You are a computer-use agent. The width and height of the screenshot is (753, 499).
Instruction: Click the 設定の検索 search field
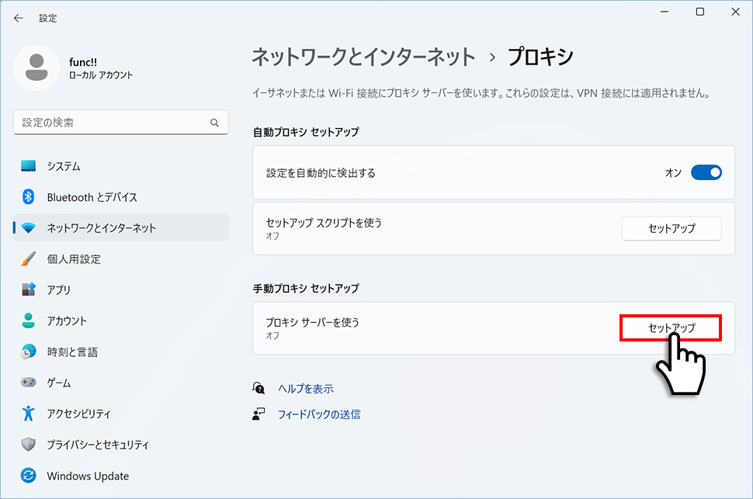[121, 123]
